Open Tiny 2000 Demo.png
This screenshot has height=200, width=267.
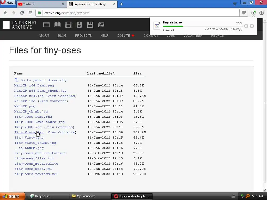[33, 117]
